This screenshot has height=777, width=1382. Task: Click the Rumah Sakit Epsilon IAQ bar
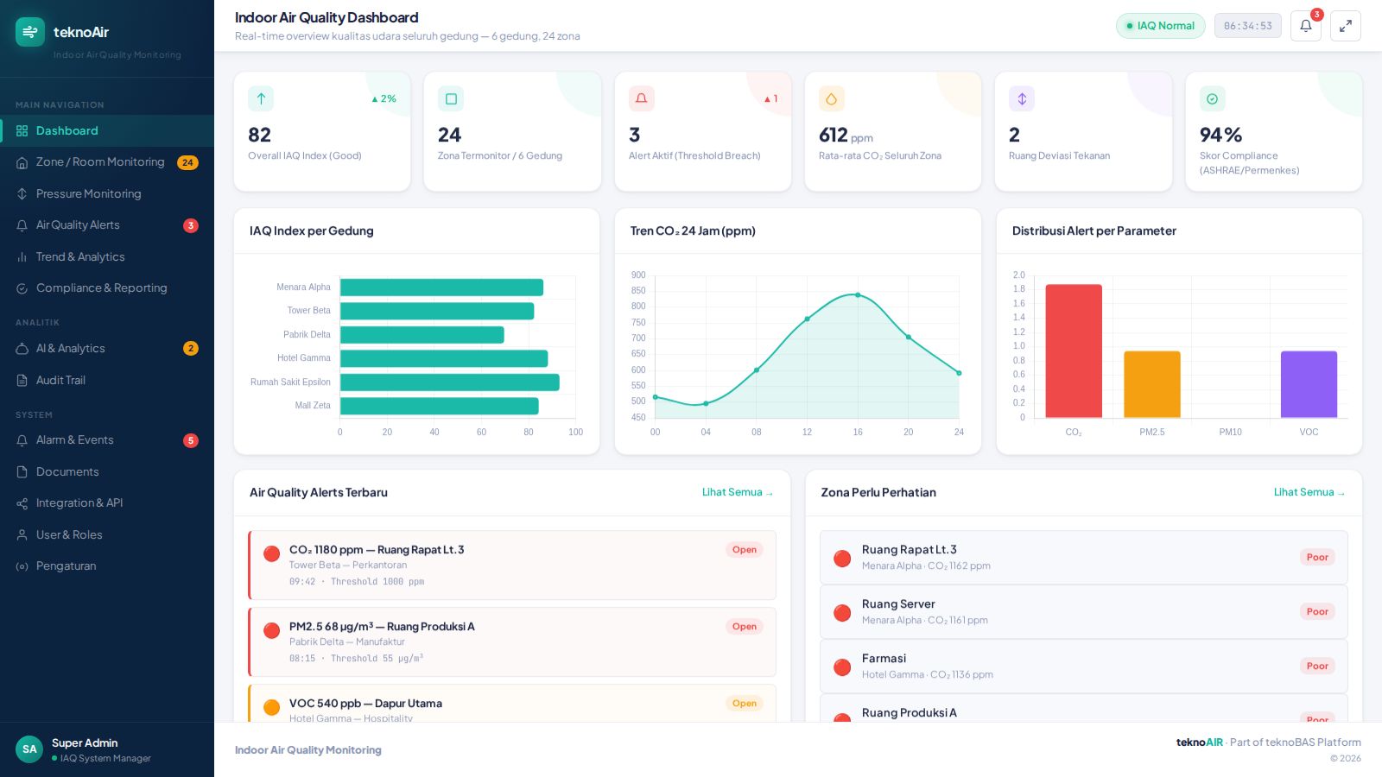click(450, 382)
